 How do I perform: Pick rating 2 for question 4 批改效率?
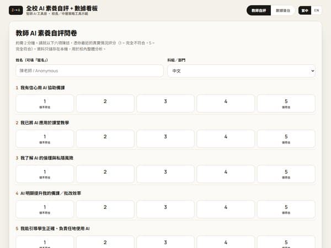pos(105,209)
